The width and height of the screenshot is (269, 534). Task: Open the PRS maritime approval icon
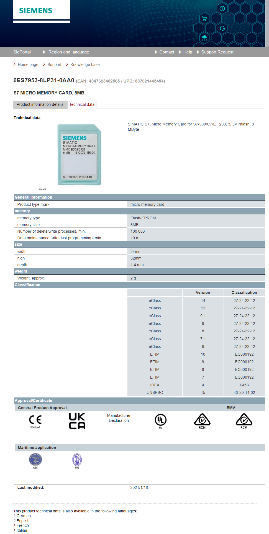(77, 460)
